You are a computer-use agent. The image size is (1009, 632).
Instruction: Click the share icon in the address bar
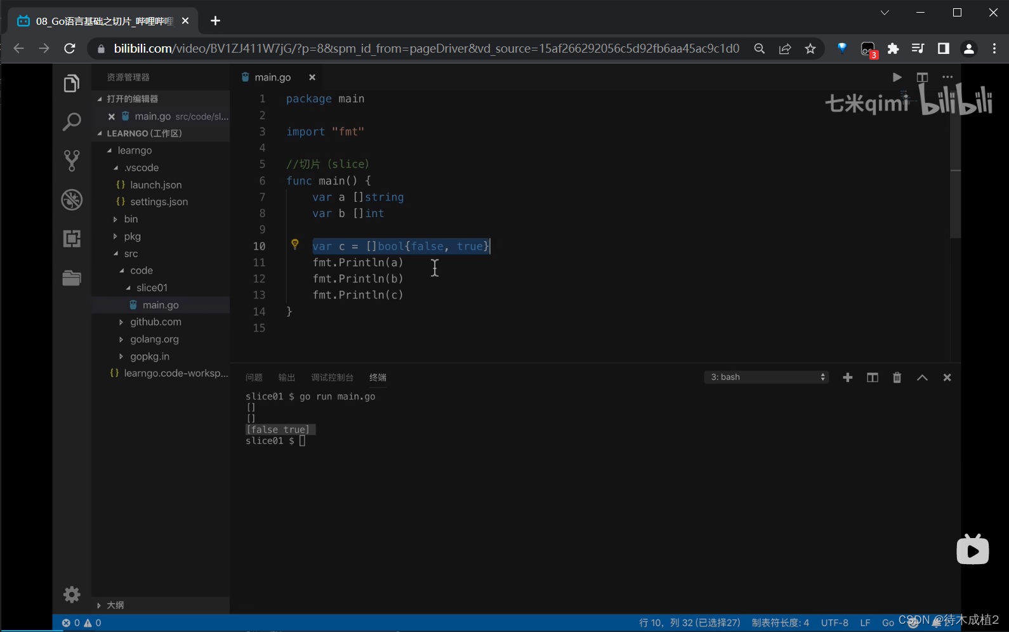(x=785, y=49)
